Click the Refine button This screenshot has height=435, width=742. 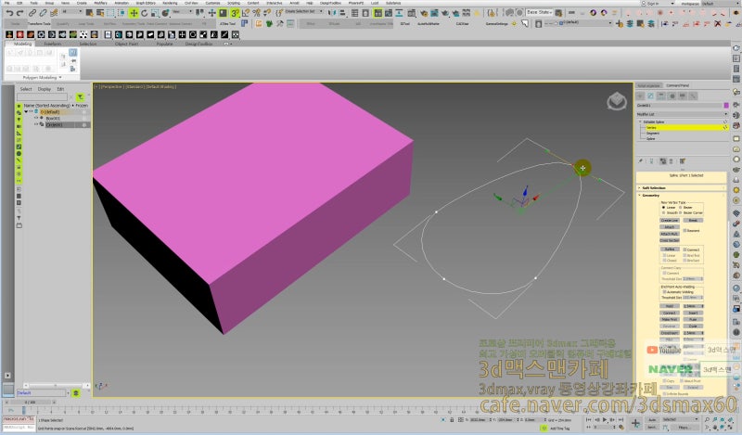(670, 249)
